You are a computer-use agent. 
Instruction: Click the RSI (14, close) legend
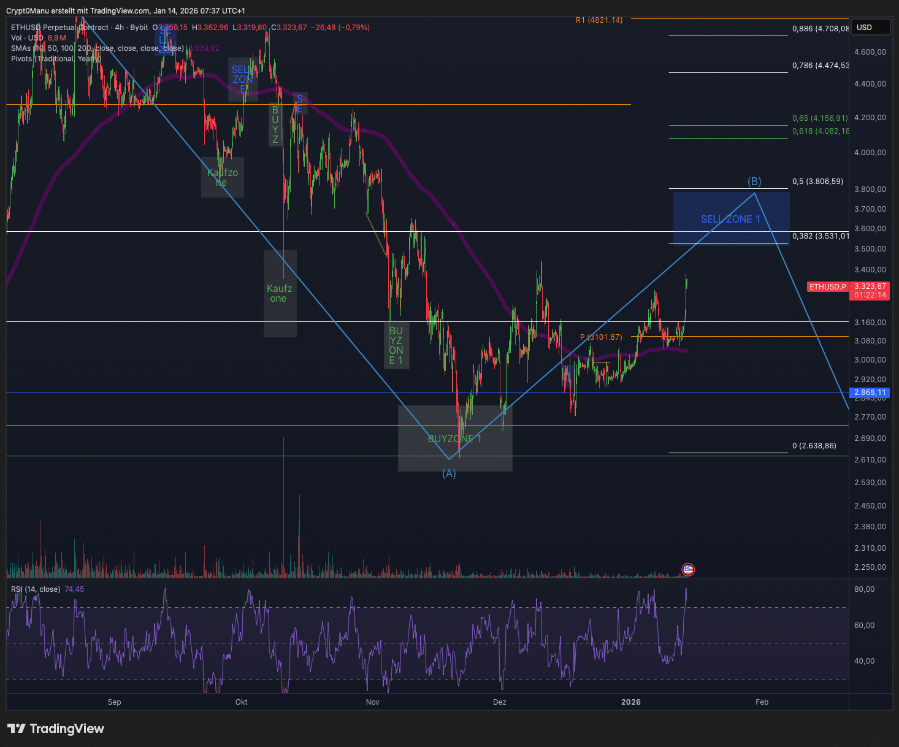(36, 589)
